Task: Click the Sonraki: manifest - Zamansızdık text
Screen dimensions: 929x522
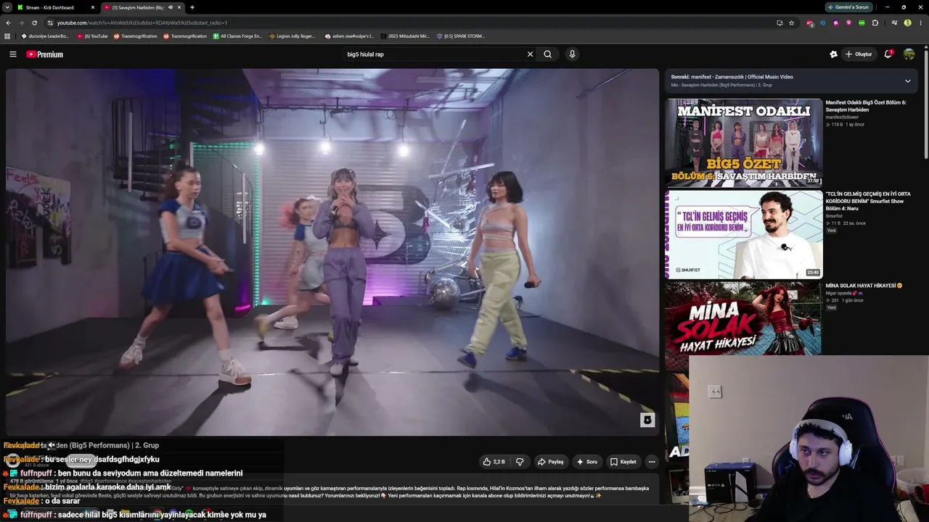Action: coord(732,77)
